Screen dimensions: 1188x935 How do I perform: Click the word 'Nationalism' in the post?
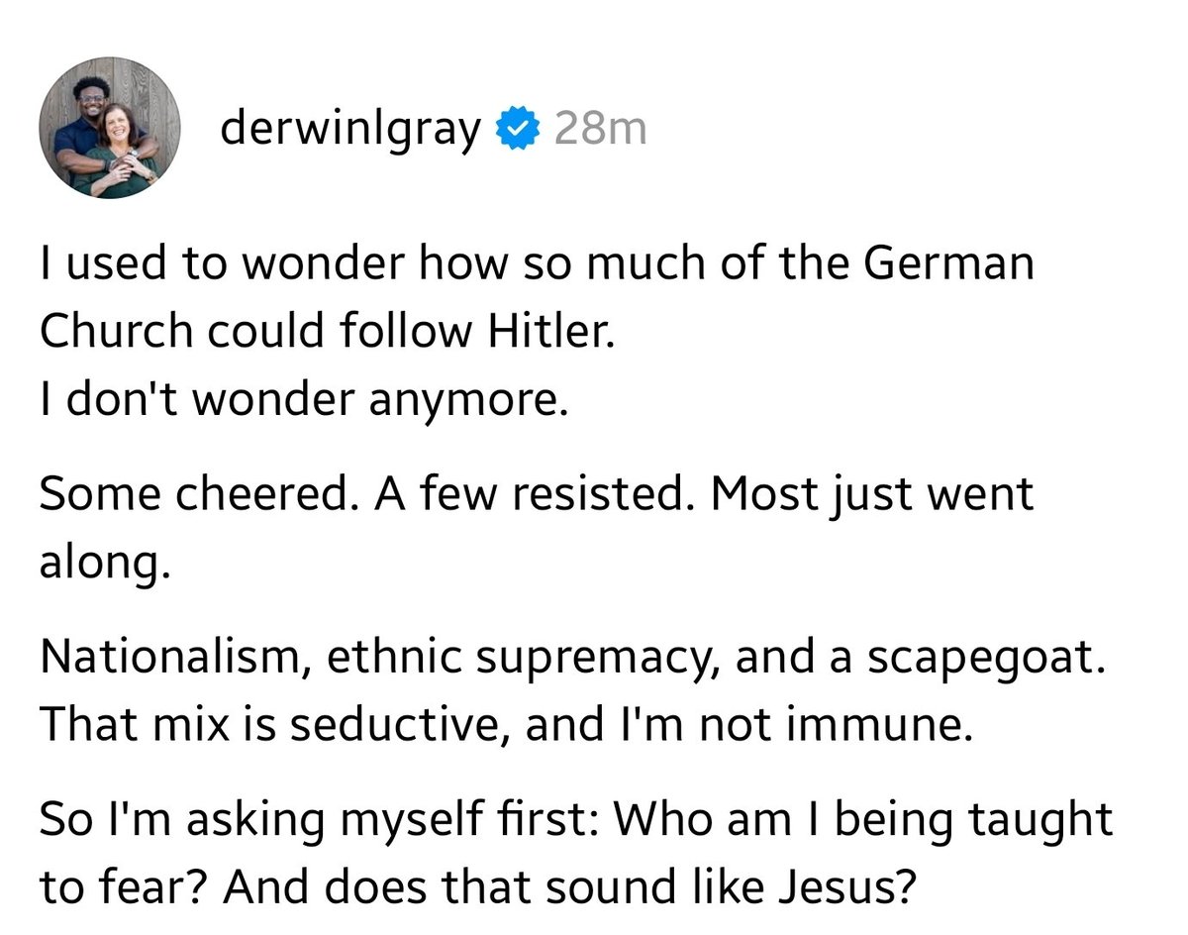[x=170, y=657]
